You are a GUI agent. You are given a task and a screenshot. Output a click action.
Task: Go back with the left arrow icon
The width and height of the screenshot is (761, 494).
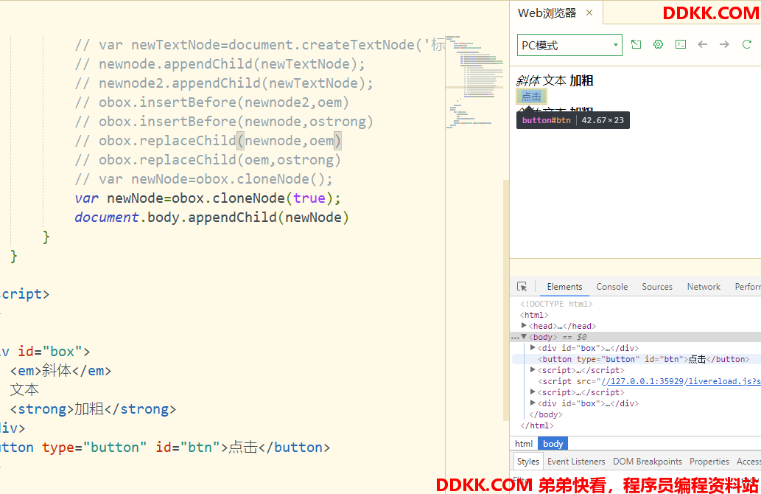pyautogui.click(x=702, y=45)
